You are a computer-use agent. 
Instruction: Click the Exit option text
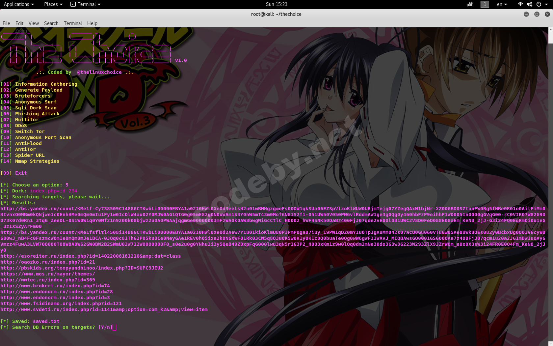point(21,173)
